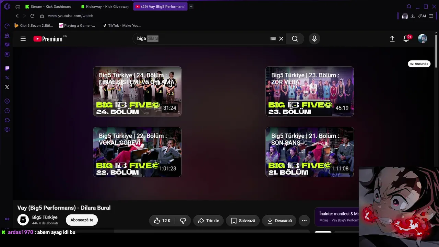The image size is (439, 247).
Task: Open GX Control speedometer icon in sidebar
Action: 7,26
